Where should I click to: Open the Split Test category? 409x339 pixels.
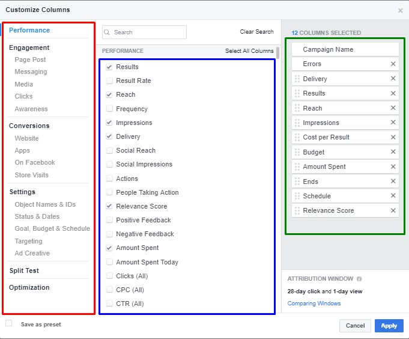click(x=24, y=270)
